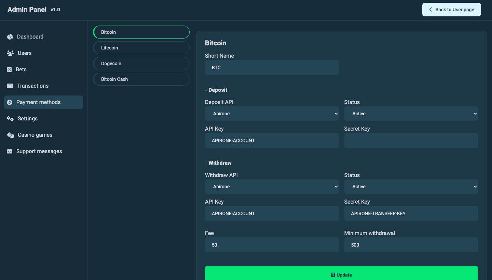Open the Deposit Status dropdown
The image size is (492, 280).
tap(411, 114)
